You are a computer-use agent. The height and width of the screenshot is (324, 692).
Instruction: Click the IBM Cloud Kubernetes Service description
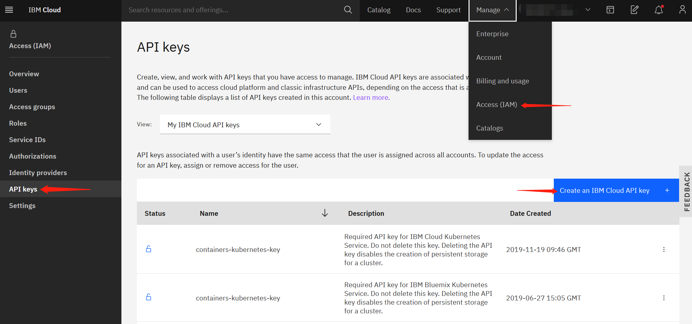click(x=418, y=250)
